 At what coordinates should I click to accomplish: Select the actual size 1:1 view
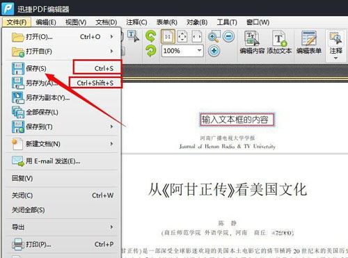pyautogui.click(x=168, y=36)
